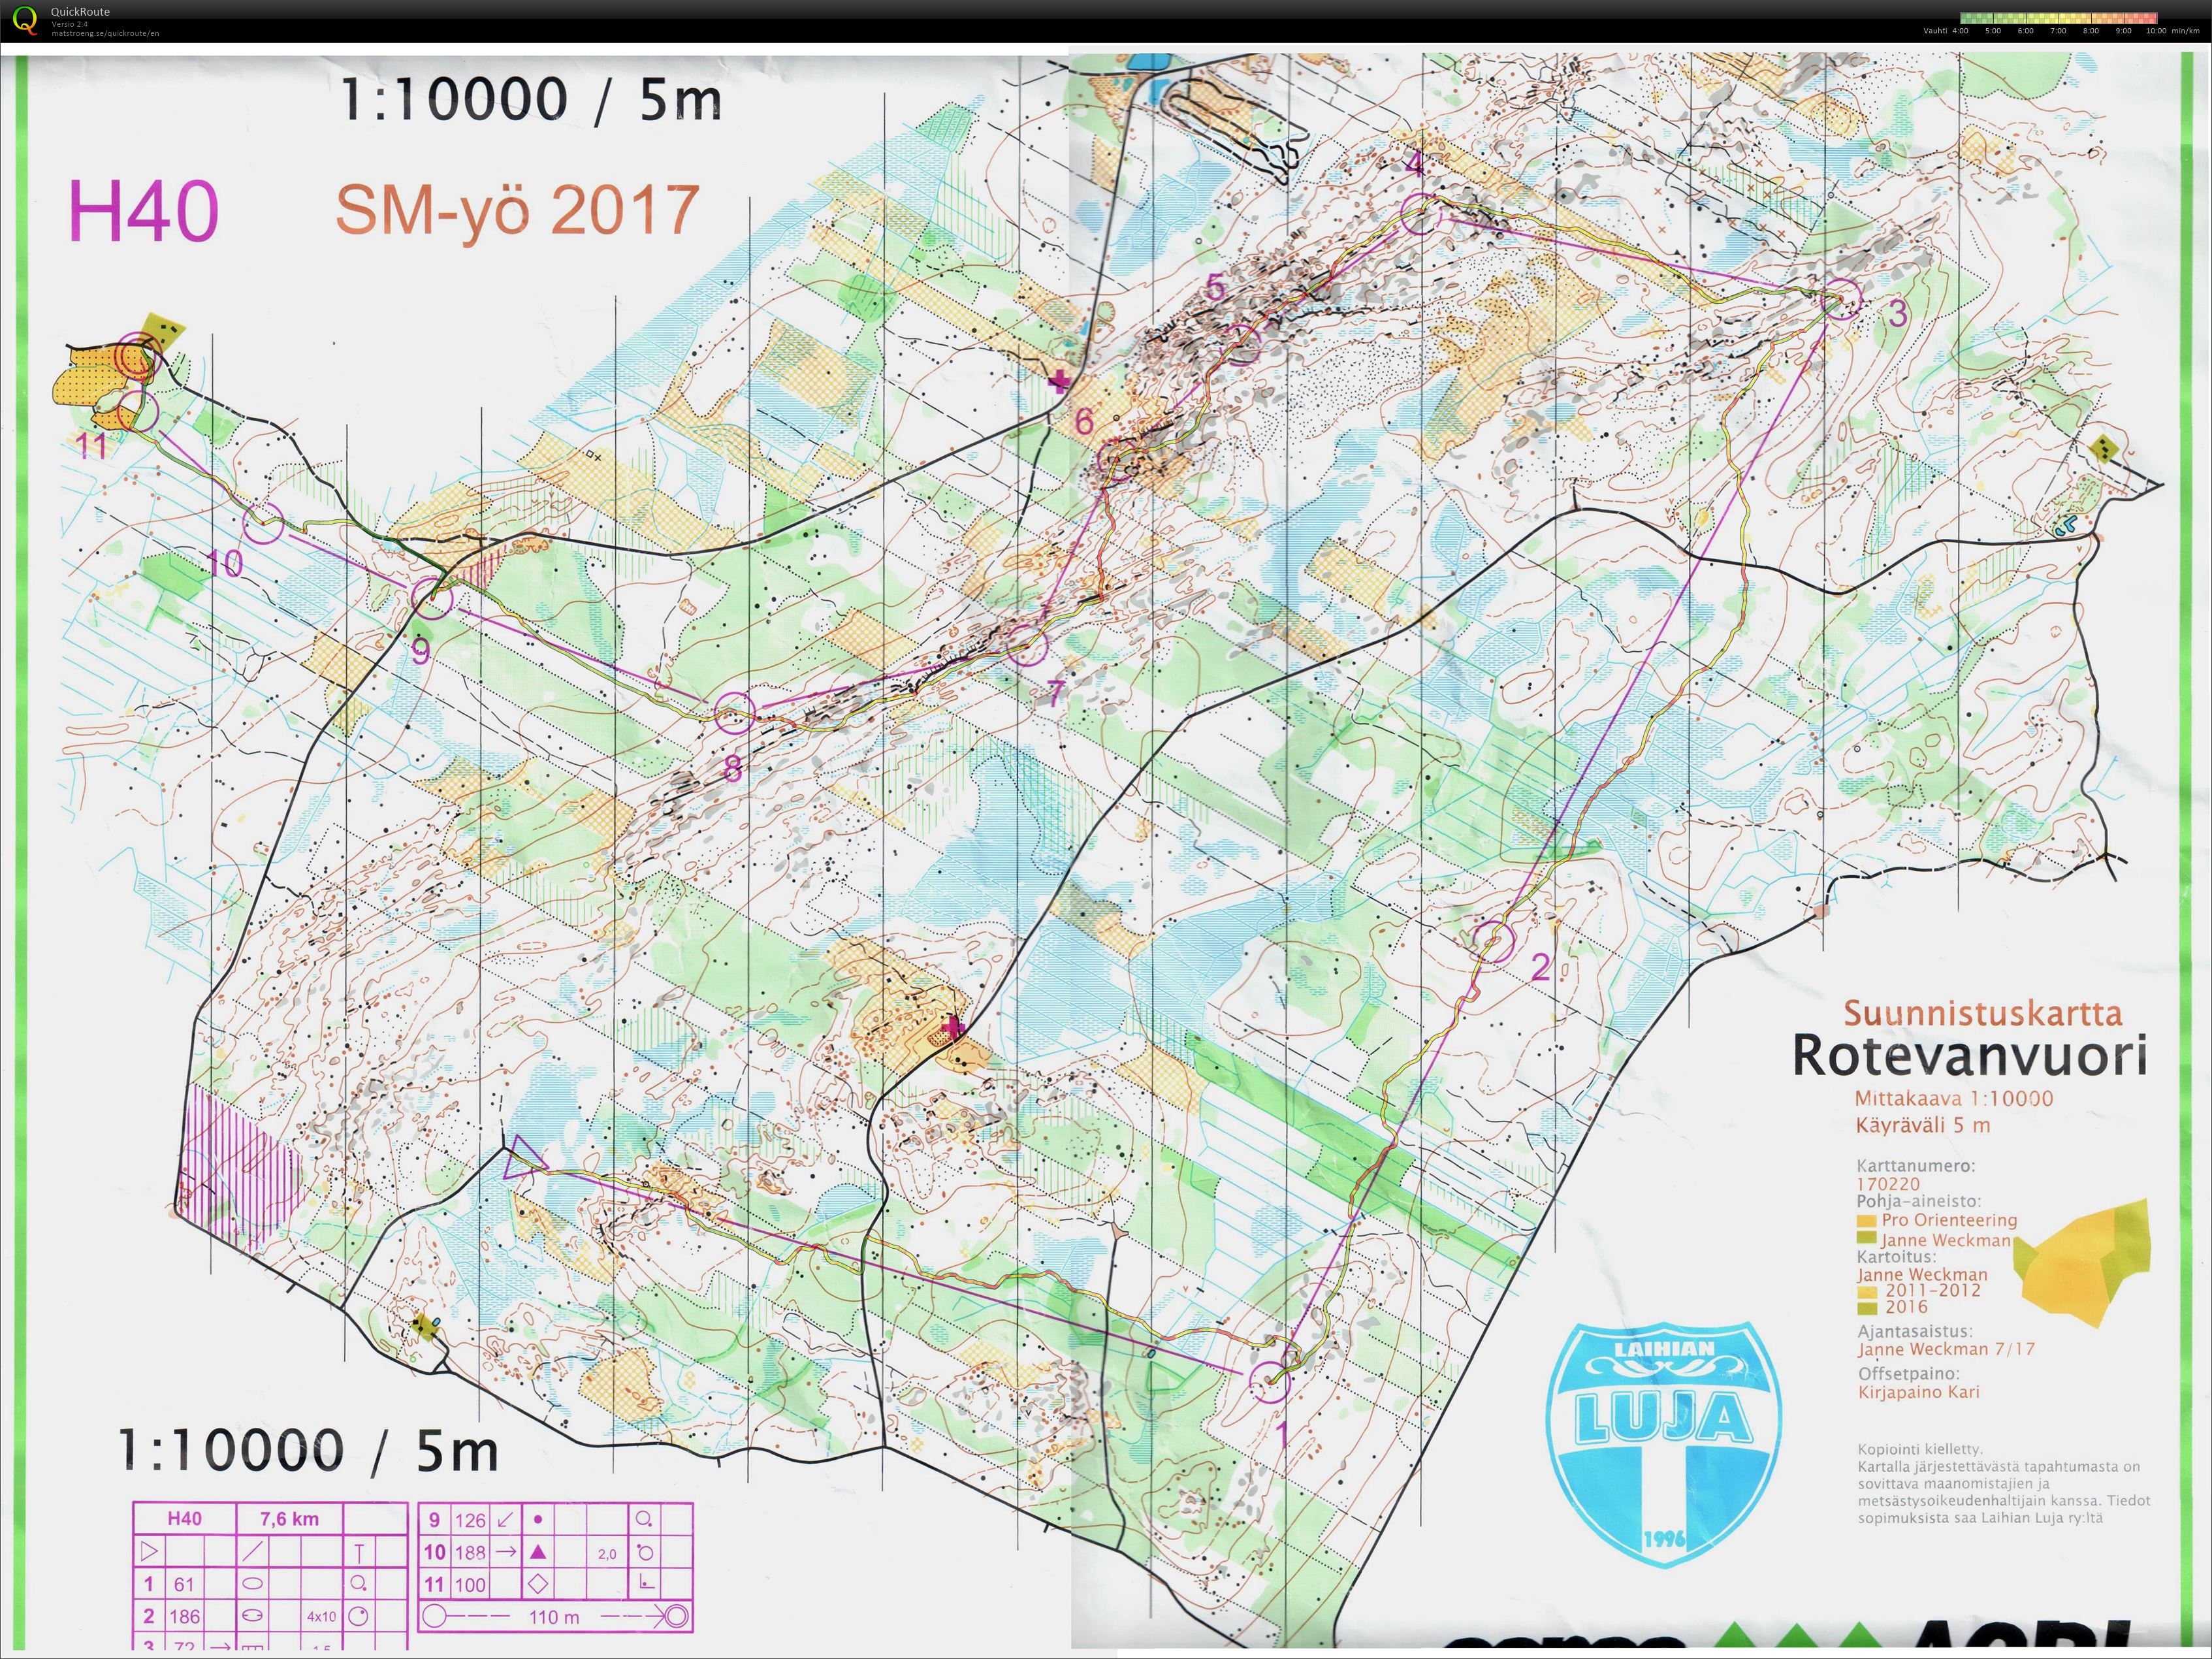This screenshot has height=1659, width=2212.
Task: Click the Käyräväli 5 m line
Action: tap(1923, 1125)
